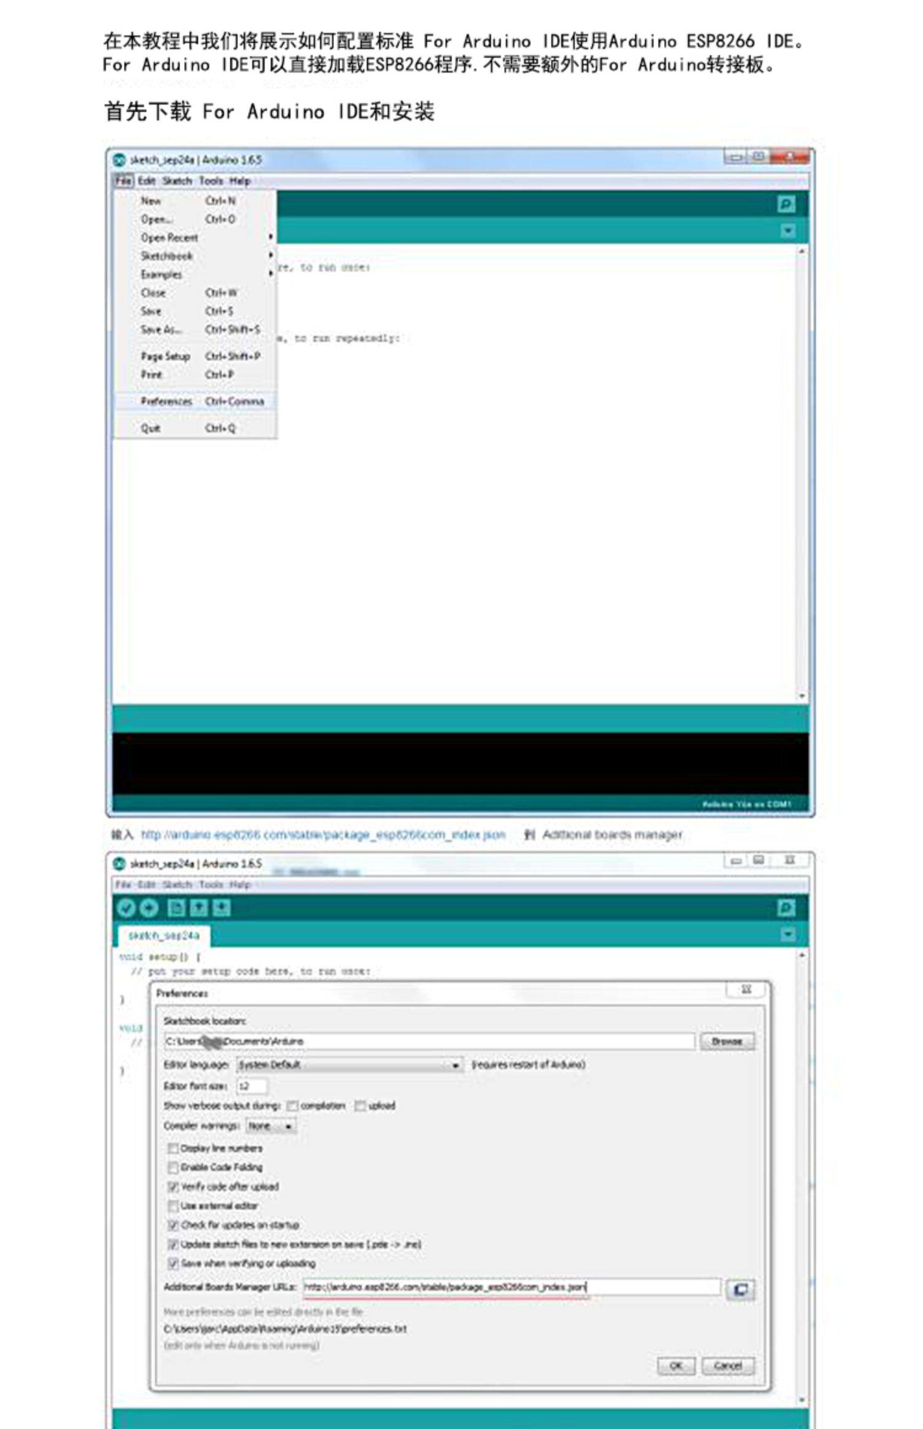Toggle the upload verbose output checkbox

point(360,1106)
